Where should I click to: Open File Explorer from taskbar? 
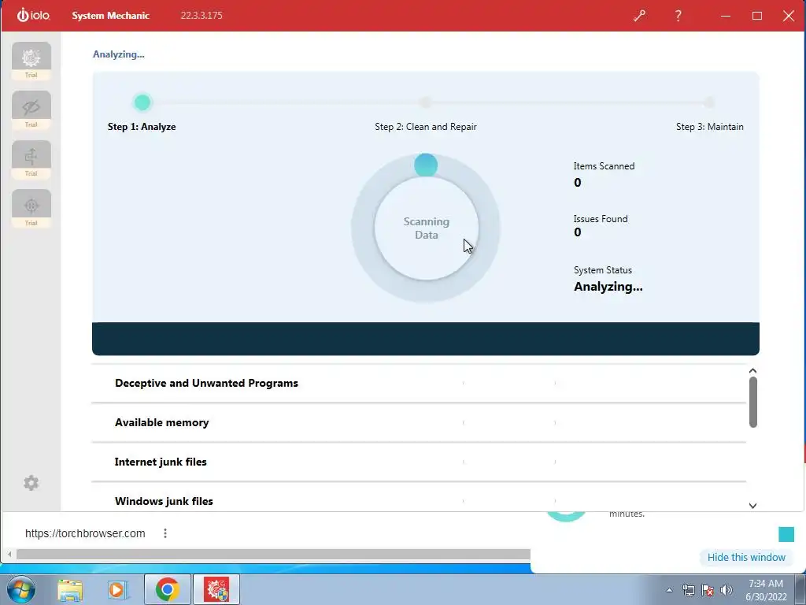[x=70, y=589]
